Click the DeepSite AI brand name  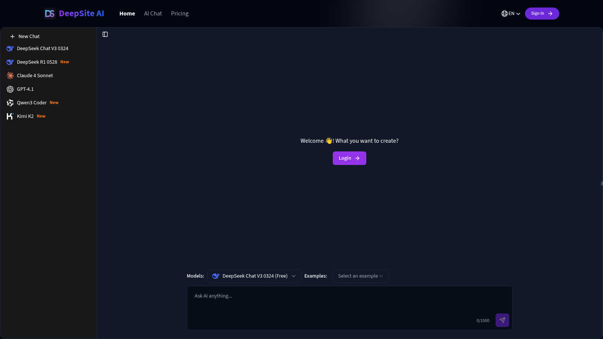81,14
